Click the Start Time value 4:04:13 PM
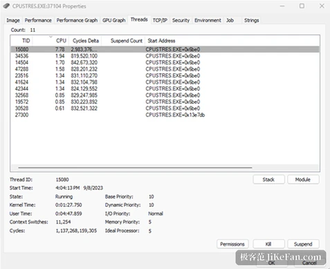 pos(67,188)
